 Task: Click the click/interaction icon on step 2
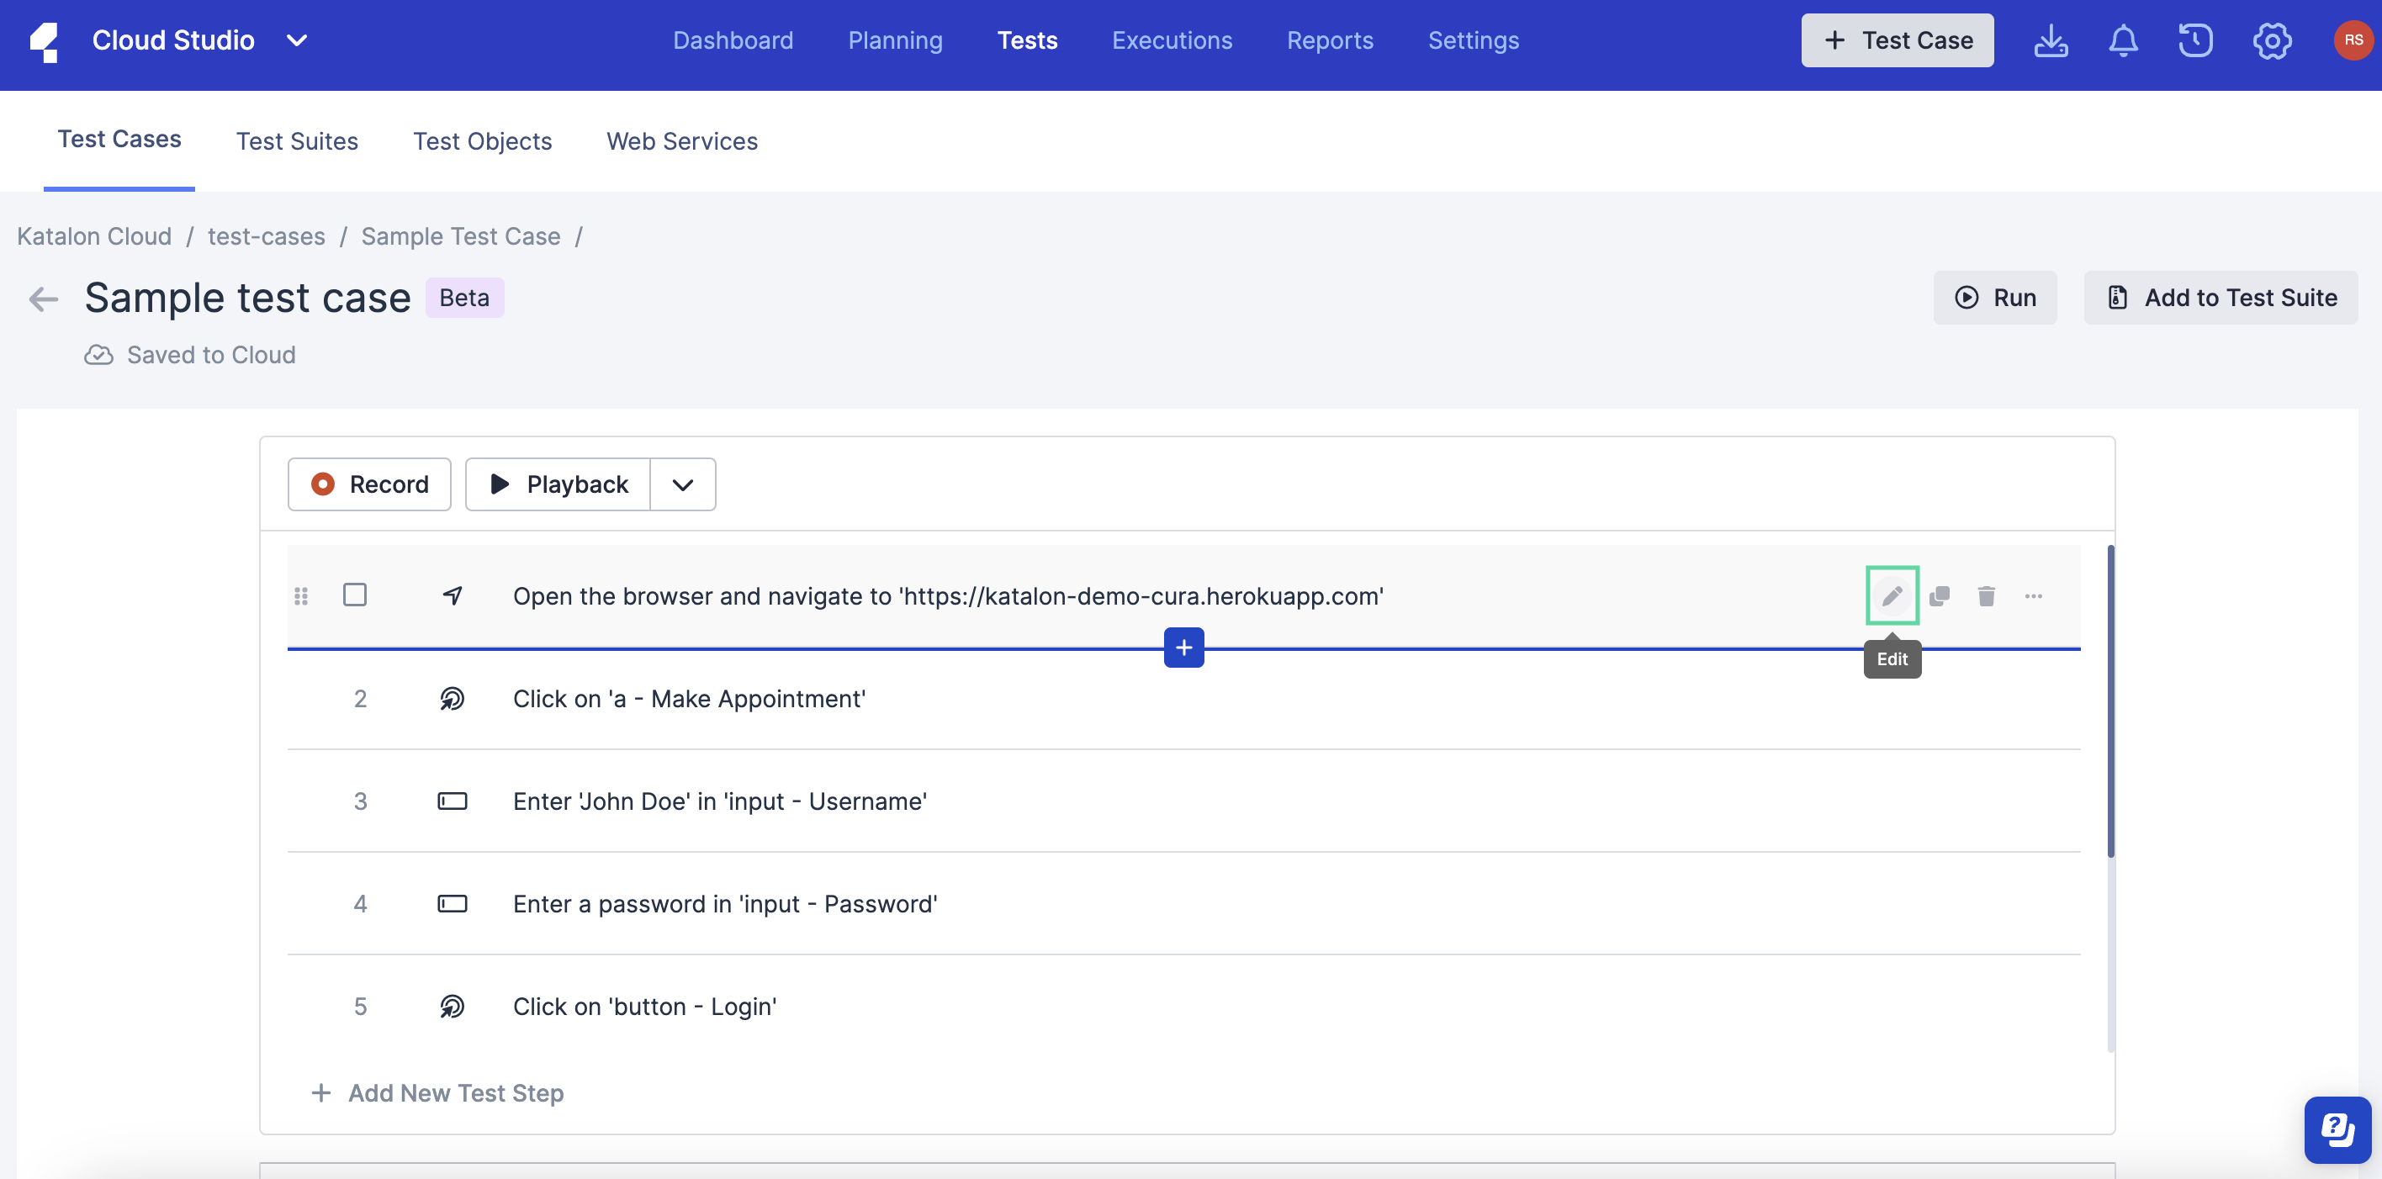(453, 697)
